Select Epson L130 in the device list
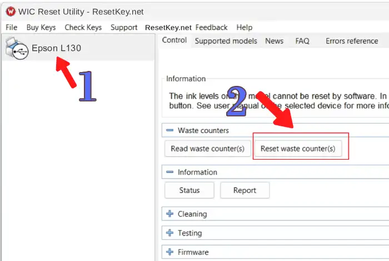The image size is (389, 261). [x=56, y=48]
